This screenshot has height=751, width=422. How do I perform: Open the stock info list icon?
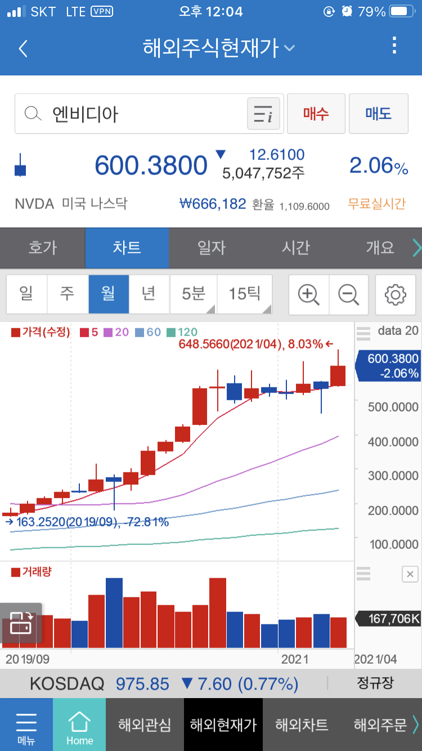(263, 114)
